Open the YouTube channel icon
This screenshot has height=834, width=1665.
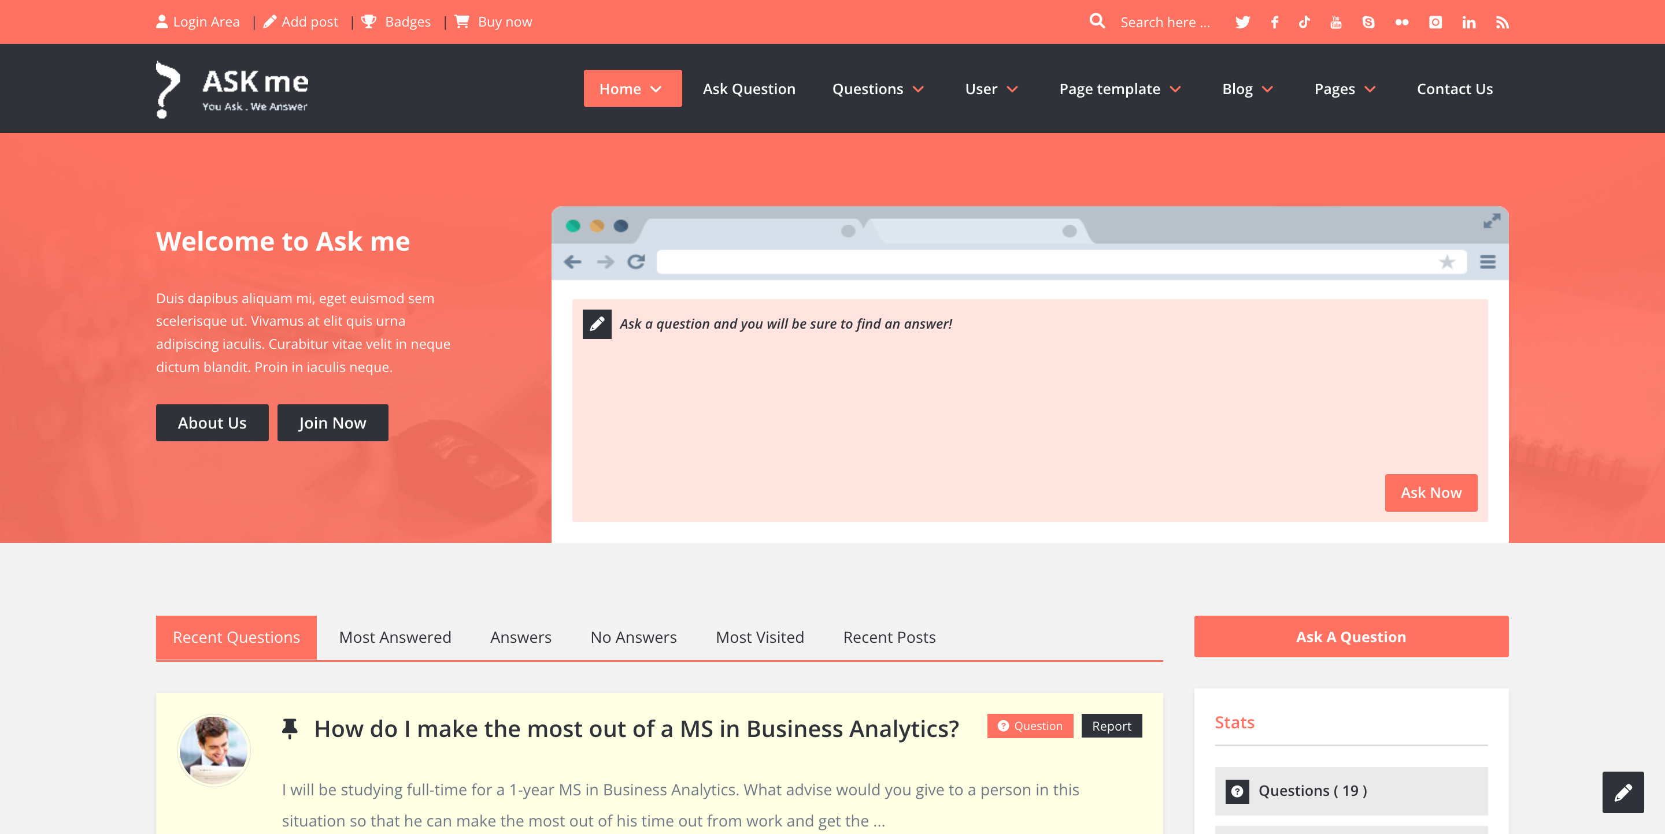coord(1335,21)
